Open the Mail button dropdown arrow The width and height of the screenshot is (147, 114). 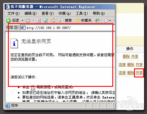pos(110,20)
